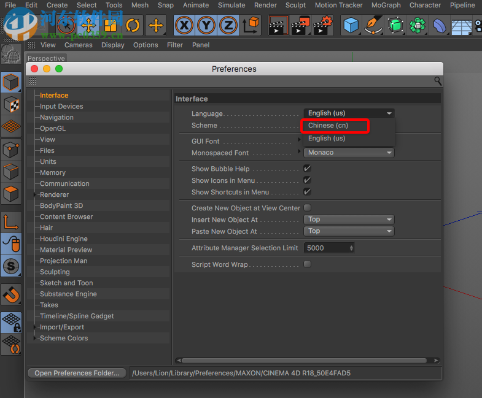The image size is (482, 398).
Task: Select Model mode cube icon
Action: tap(11, 82)
